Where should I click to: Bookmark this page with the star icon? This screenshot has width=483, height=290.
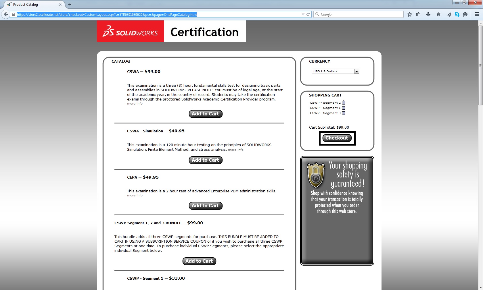410,14
